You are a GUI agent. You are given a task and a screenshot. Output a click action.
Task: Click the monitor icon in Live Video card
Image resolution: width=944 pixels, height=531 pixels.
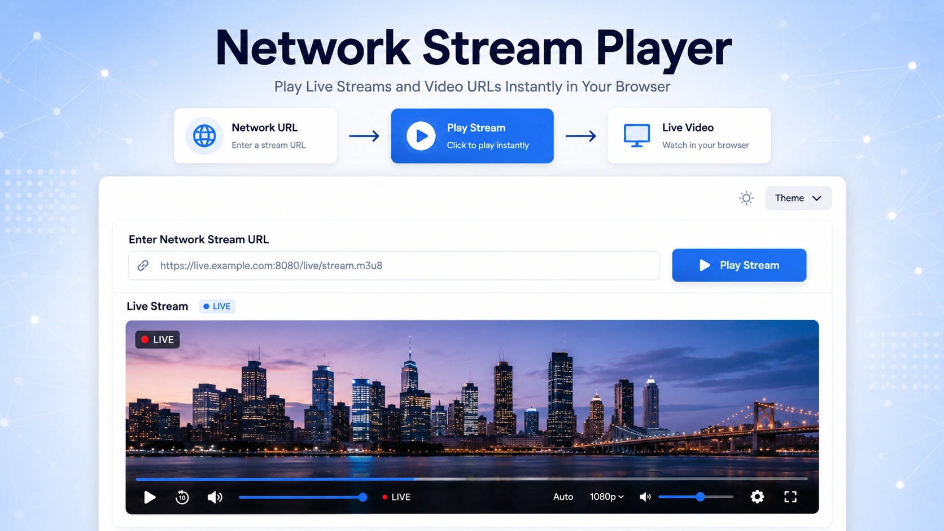(x=637, y=136)
